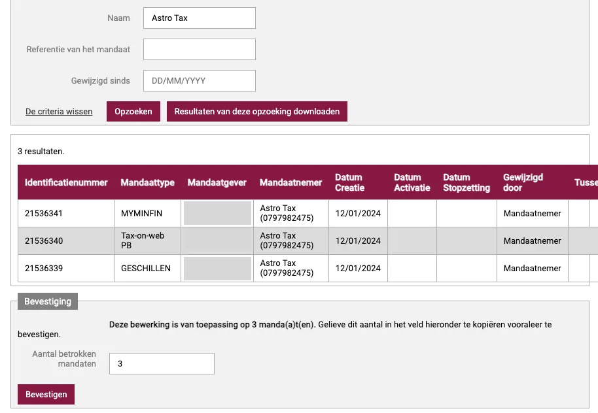Clear criteria via De criteria wissen link
This screenshot has height=413, width=598.
(59, 112)
